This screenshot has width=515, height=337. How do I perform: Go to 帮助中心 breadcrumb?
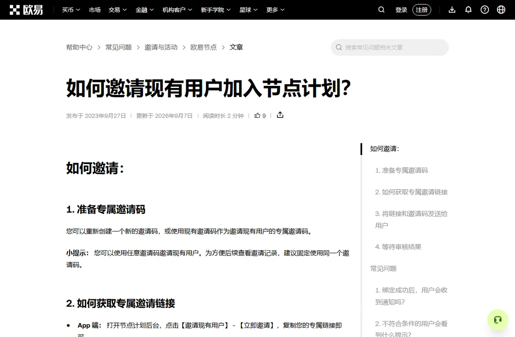pyautogui.click(x=79, y=47)
